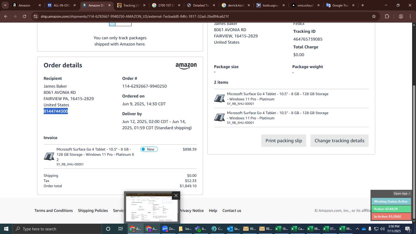416x234 pixels.
Task: Click the microphone tray icon
Action: tap(370, 229)
